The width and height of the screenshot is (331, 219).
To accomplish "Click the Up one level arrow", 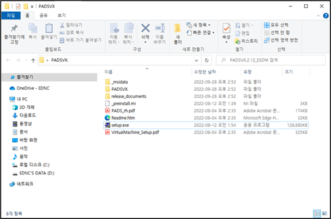I will [x=33, y=60].
